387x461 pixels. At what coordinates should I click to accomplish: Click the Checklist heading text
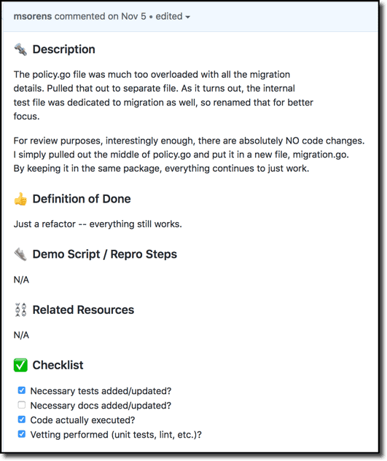(x=58, y=365)
